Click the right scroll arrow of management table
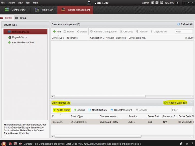 (192, 97)
